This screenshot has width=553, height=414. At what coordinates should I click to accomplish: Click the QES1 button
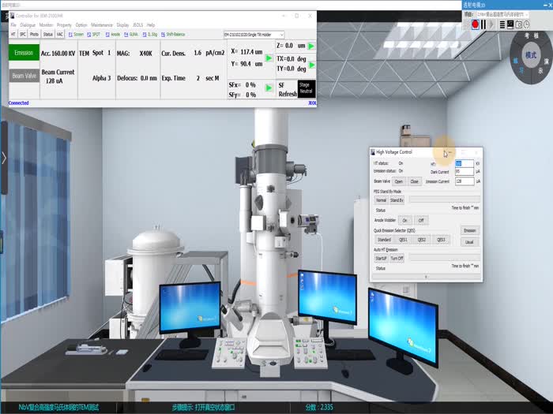tap(403, 240)
